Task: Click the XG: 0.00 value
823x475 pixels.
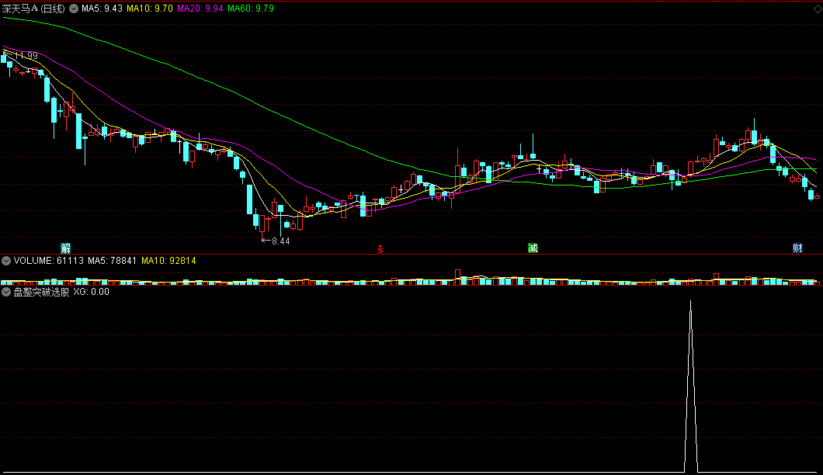Action: pyautogui.click(x=92, y=292)
